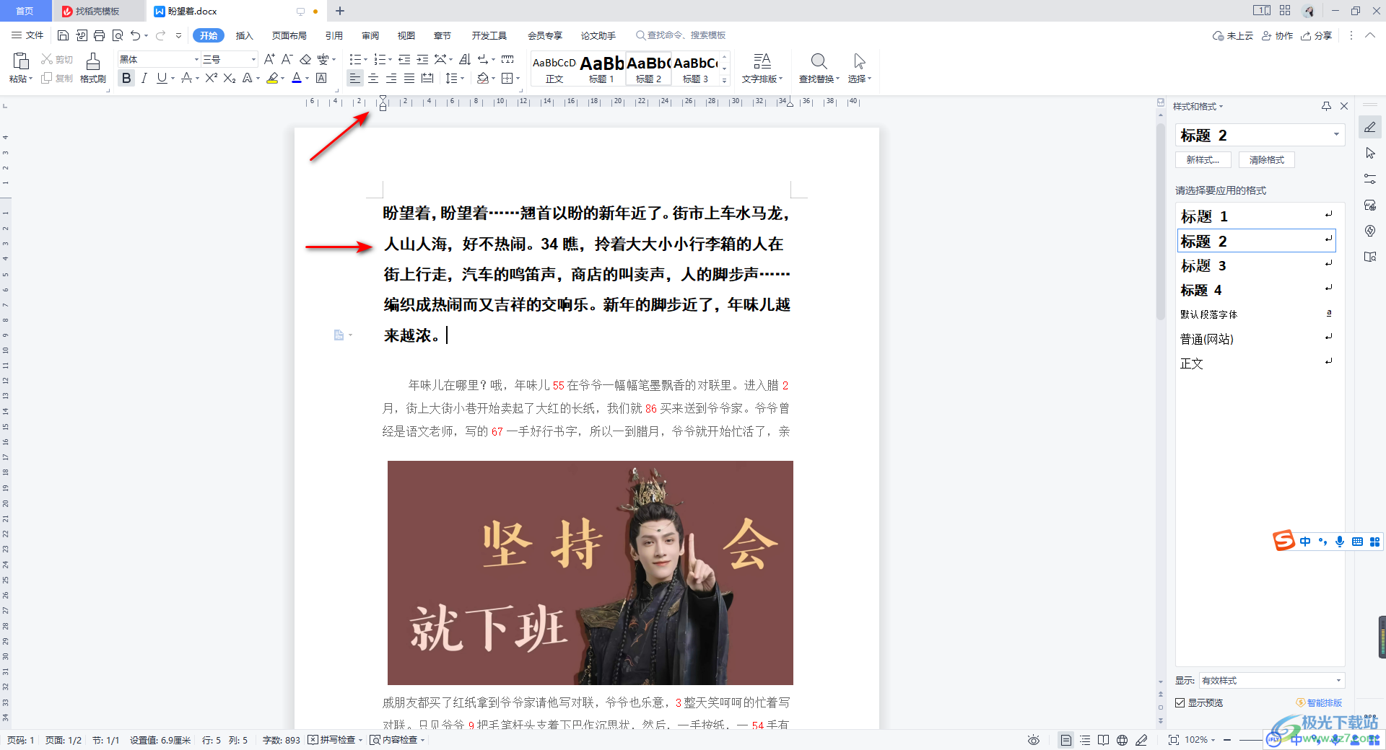Image resolution: width=1386 pixels, height=750 pixels.
Task: Decrease font size with the A- icon
Action: click(287, 59)
